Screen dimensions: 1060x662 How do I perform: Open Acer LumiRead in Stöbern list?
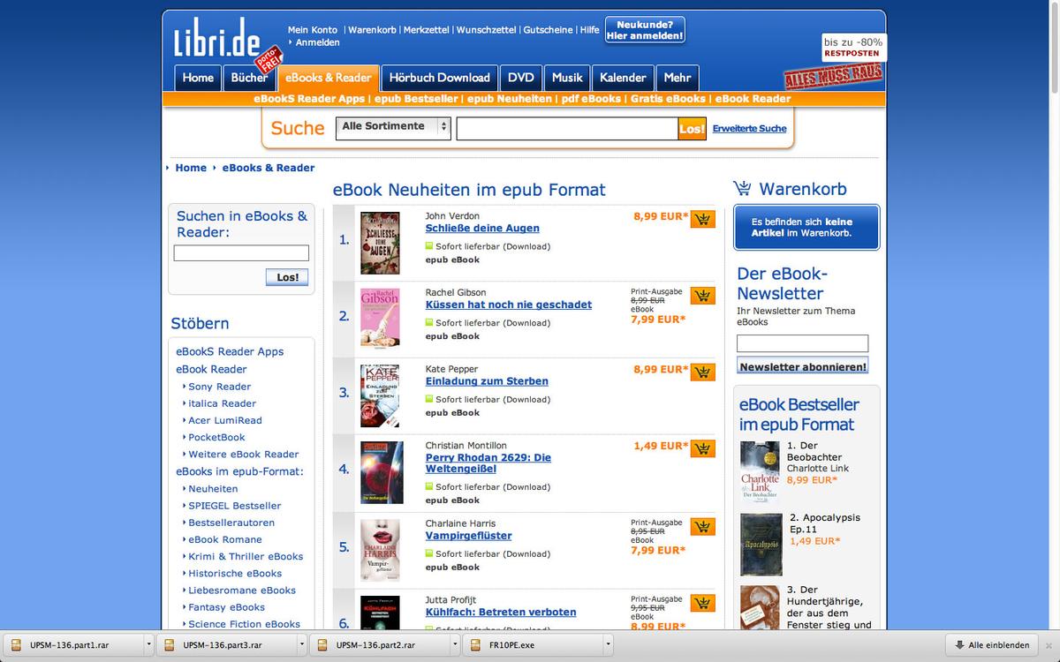pyautogui.click(x=225, y=420)
